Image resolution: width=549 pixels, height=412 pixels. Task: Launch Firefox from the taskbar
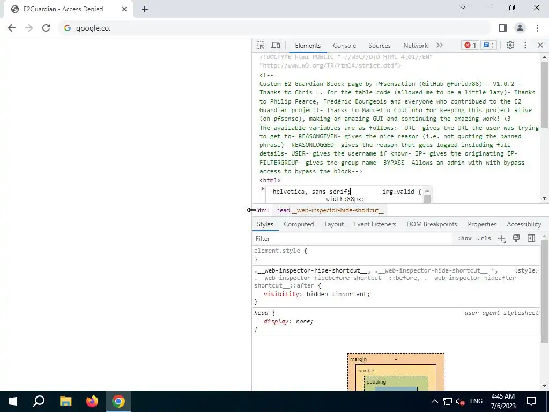92,401
